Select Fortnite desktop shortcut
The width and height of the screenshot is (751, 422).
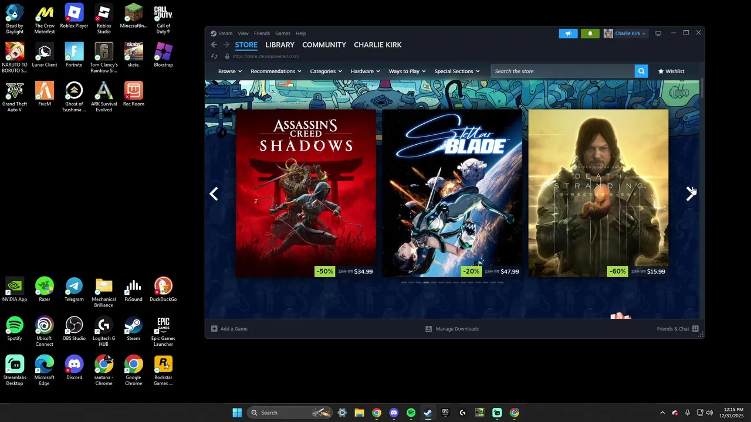tap(74, 55)
